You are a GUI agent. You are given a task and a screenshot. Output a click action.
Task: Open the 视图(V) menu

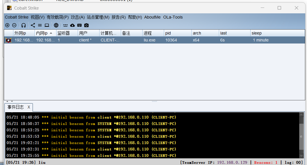click(x=38, y=17)
